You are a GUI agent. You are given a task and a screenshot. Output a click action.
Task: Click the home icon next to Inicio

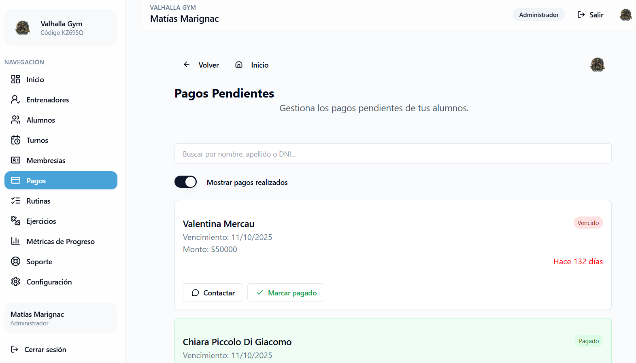(238, 64)
